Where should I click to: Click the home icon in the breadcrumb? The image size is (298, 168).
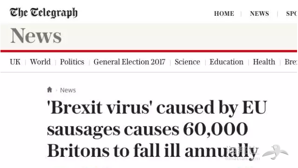coord(50,90)
